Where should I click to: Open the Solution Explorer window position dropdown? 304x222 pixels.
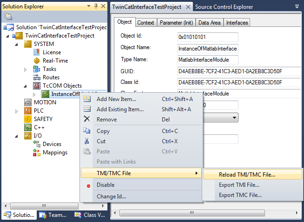coord(89,6)
